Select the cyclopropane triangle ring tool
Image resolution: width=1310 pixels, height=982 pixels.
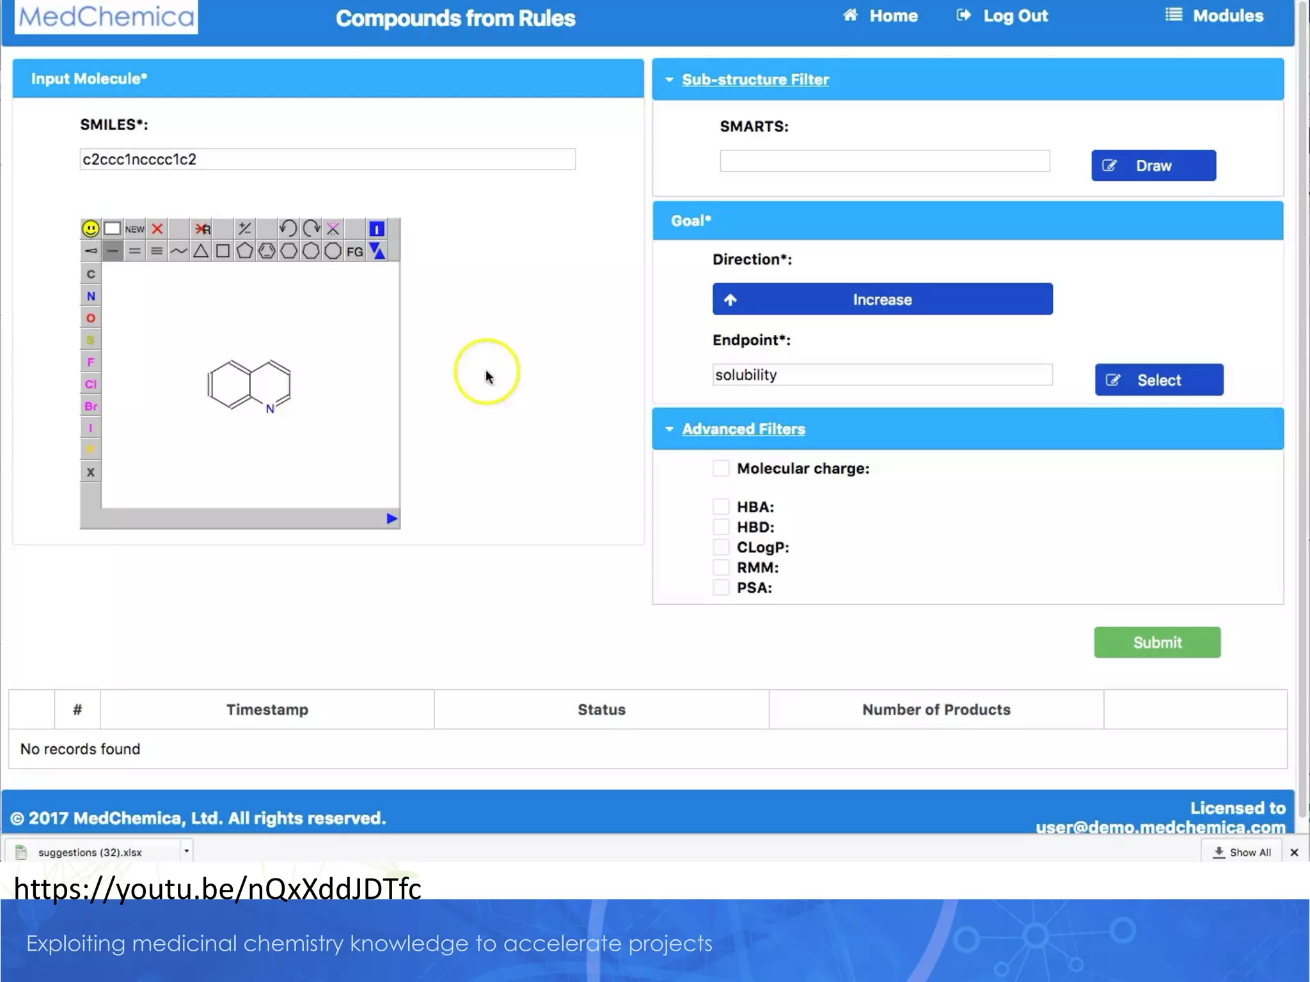point(201,251)
